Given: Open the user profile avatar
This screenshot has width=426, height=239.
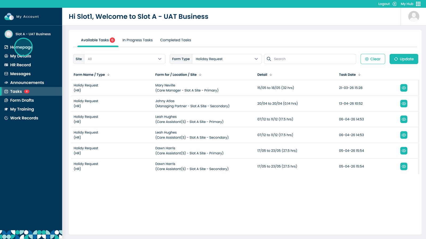Looking at the screenshot, I should coord(413,16).
